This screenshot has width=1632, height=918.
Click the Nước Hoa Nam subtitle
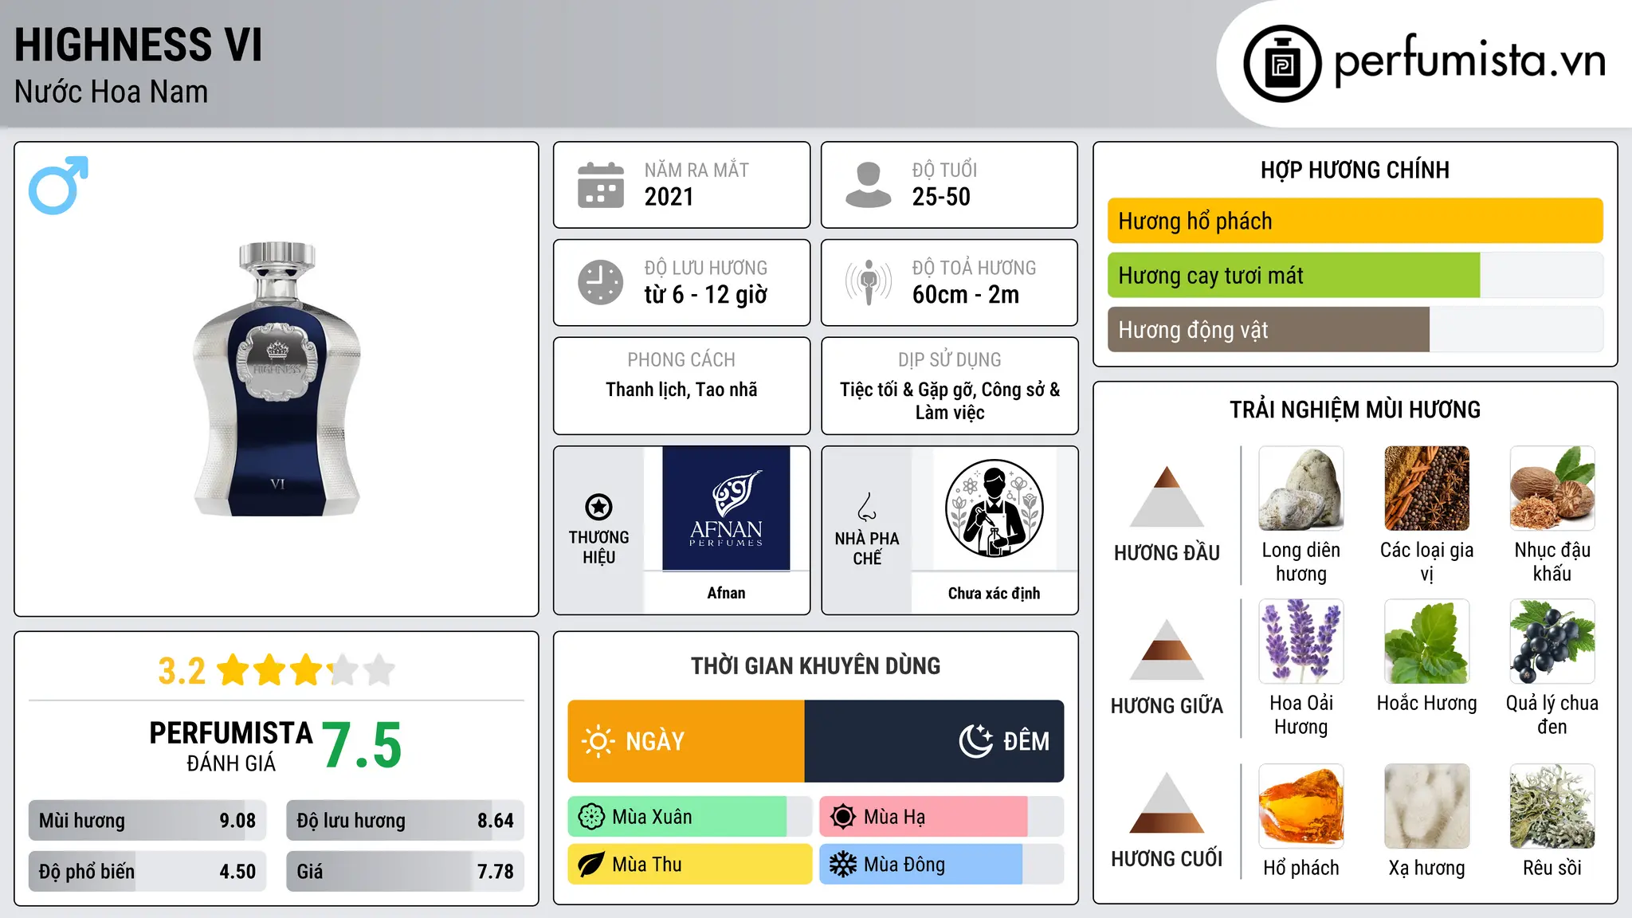[112, 92]
